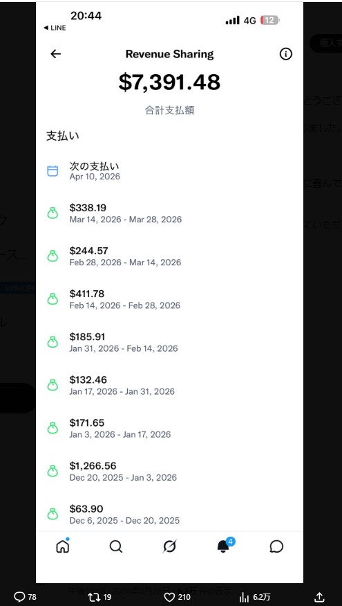Screen dimensions: 342x606
Task: Open the info icon beside Revenue Sharing
Action: coord(286,54)
